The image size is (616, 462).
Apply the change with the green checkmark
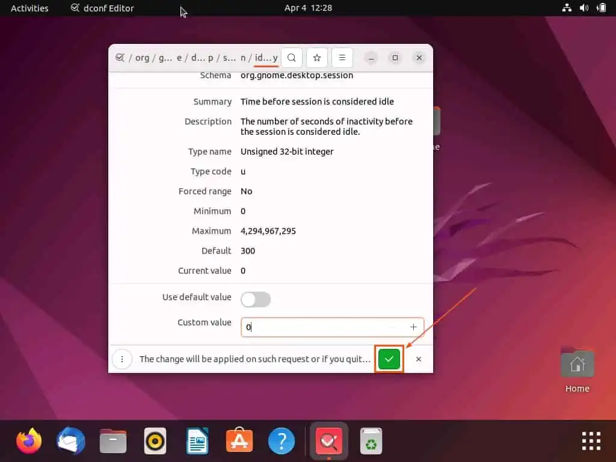[389, 359]
